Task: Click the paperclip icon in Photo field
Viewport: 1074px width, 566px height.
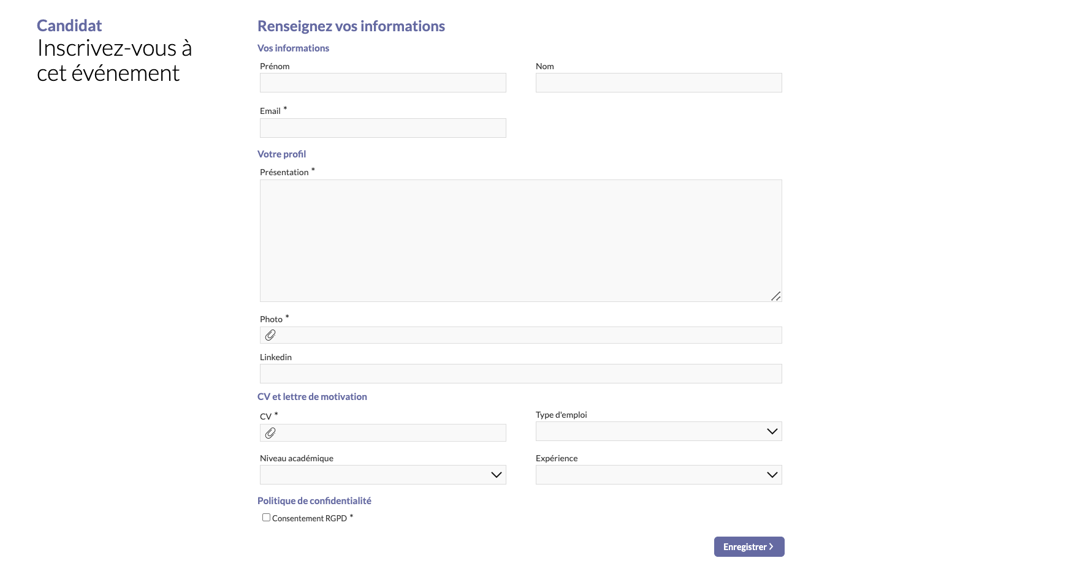Action: pos(270,335)
